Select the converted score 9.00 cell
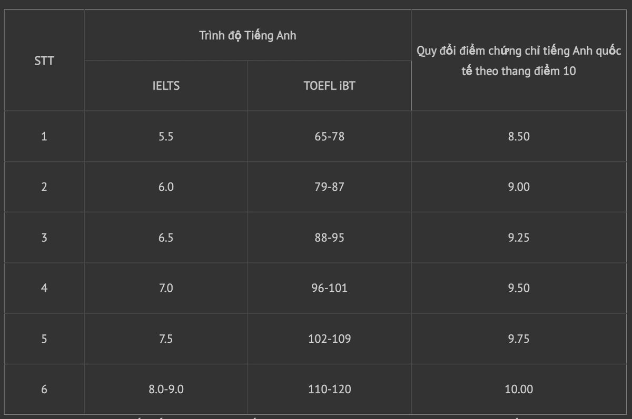 519,187
